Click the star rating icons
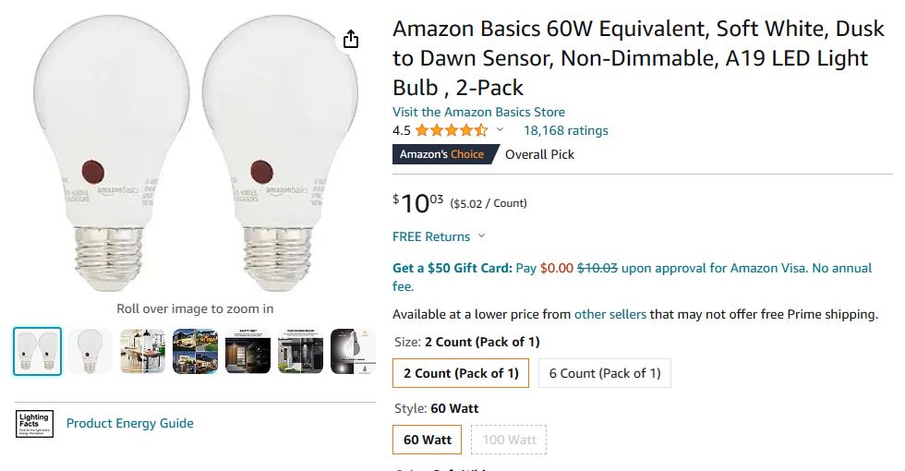This screenshot has height=471, width=905. [452, 130]
